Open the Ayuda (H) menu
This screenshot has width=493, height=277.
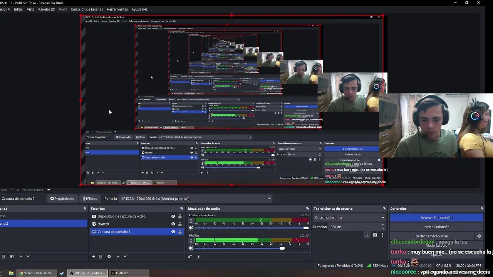coord(139,9)
